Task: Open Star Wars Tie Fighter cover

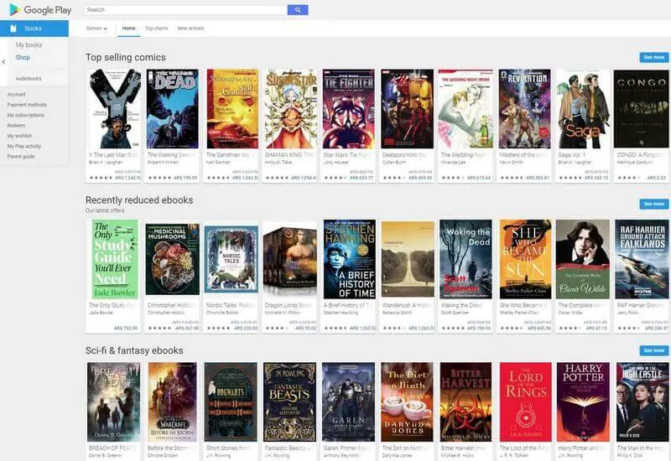Action: (348, 109)
